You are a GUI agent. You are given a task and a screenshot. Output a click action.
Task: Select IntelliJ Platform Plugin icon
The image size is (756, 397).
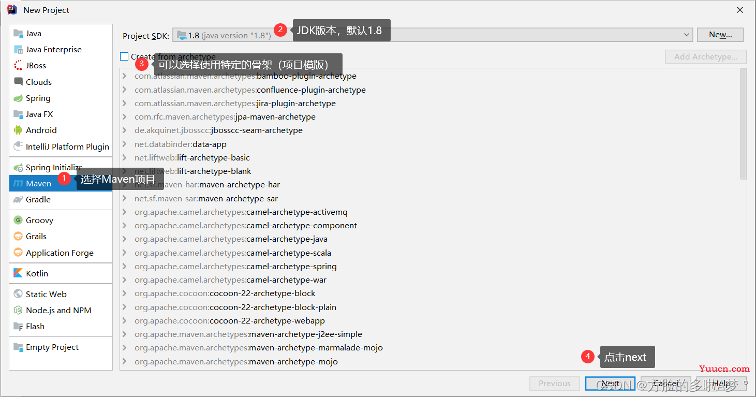point(19,147)
